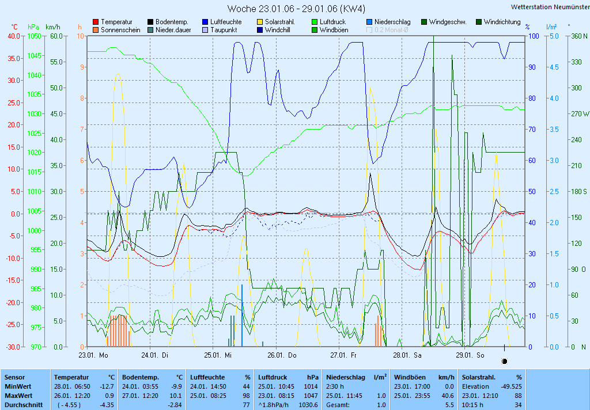Click the pressure minimum value 1014

[x=311, y=386]
